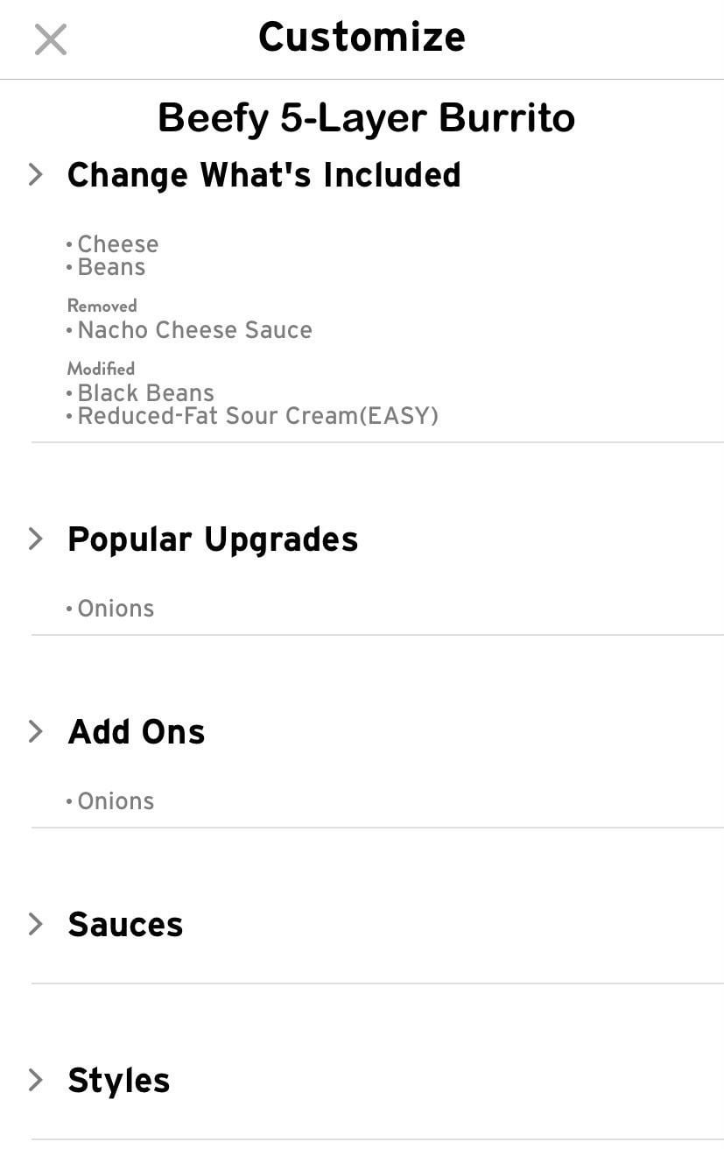Screen dimensions: 724x1149
Task: Click the chevron beside Add Ons
Action: pos(36,731)
